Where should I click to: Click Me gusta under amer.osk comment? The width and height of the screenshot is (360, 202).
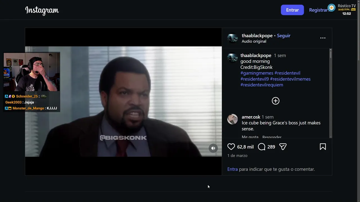[x=250, y=137]
